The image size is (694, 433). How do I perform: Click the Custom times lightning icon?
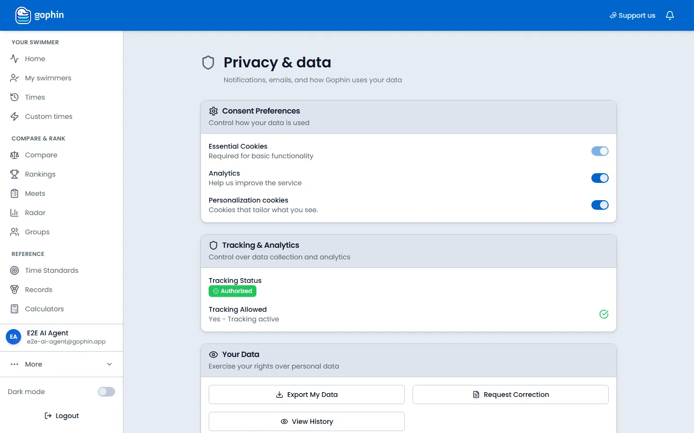14,116
